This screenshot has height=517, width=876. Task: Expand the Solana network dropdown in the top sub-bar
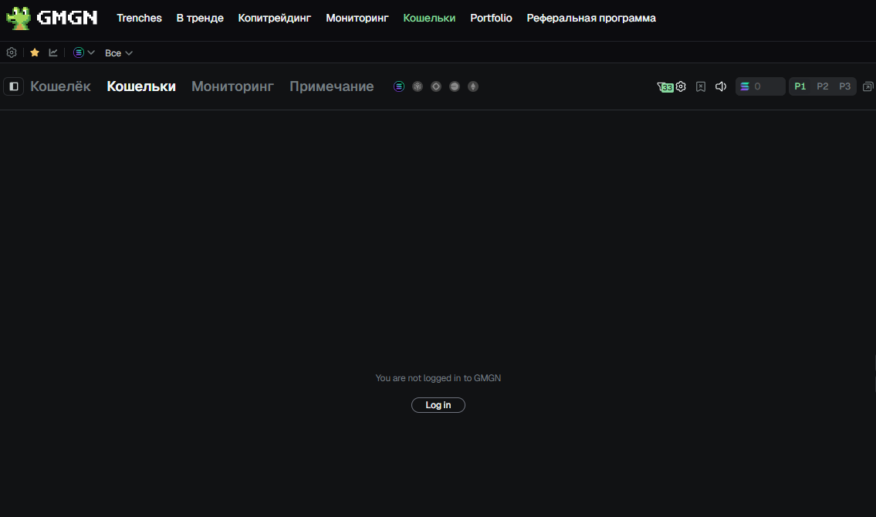click(x=84, y=52)
